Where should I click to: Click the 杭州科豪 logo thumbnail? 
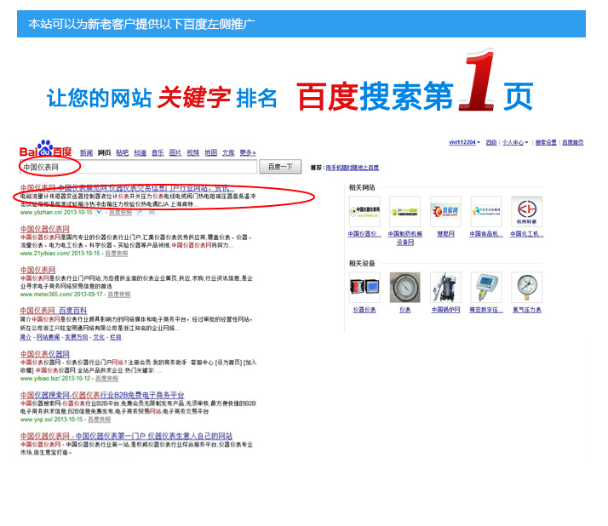coord(526,211)
